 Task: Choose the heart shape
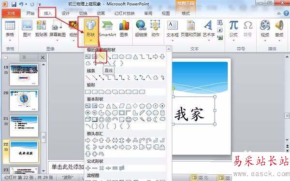(x=135, y=120)
